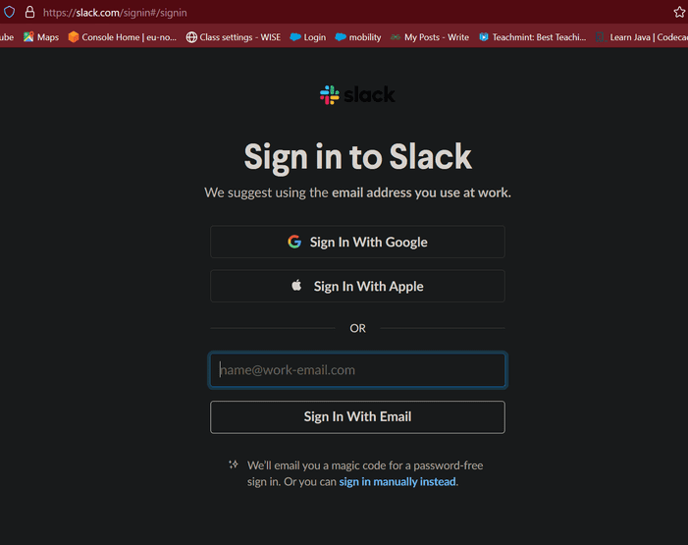Click the Sign In With Google button
The image size is (688, 545).
click(x=357, y=242)
